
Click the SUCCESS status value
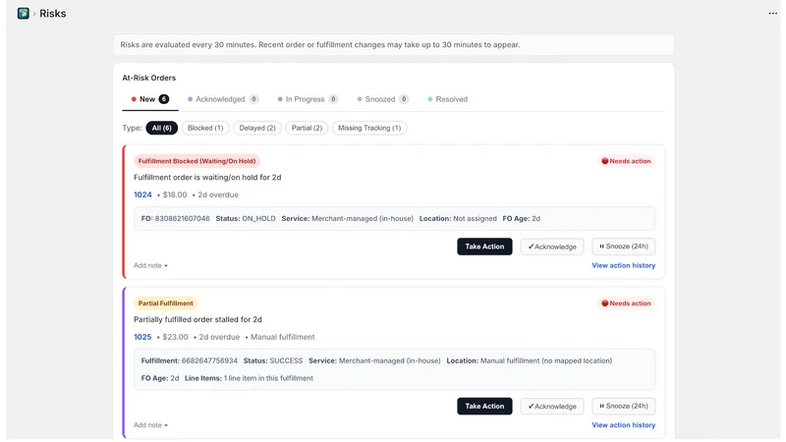286,360
